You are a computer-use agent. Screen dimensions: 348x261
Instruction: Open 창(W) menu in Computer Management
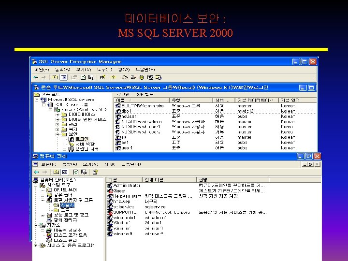(x=110, y=164)
